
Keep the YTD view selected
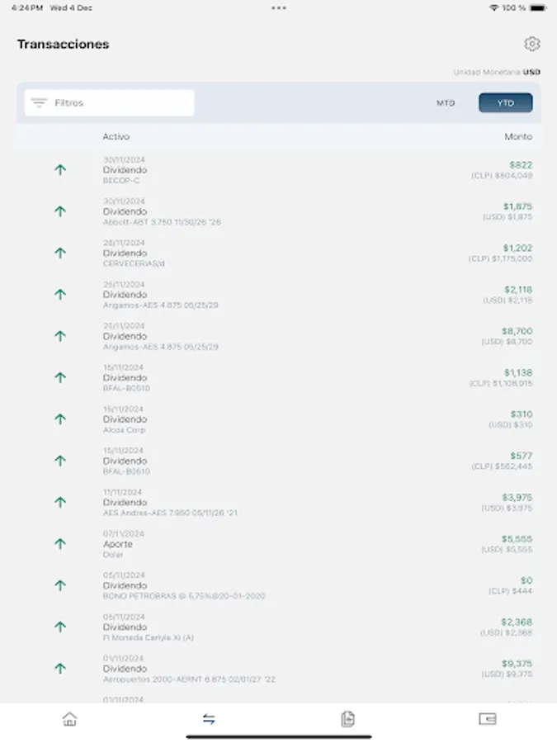pyautogui.click(x=506, y=102)
